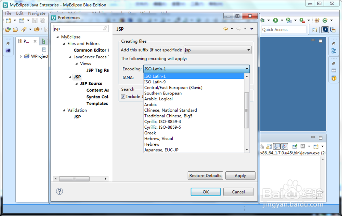Choose Greek encoding from list

tap(194, 133)
